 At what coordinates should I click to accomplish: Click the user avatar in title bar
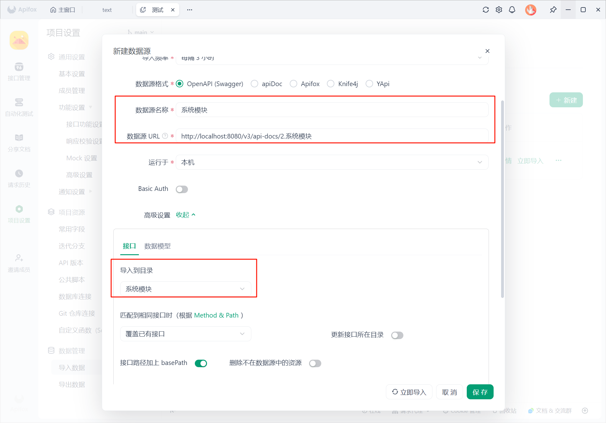tap(530, 10)
